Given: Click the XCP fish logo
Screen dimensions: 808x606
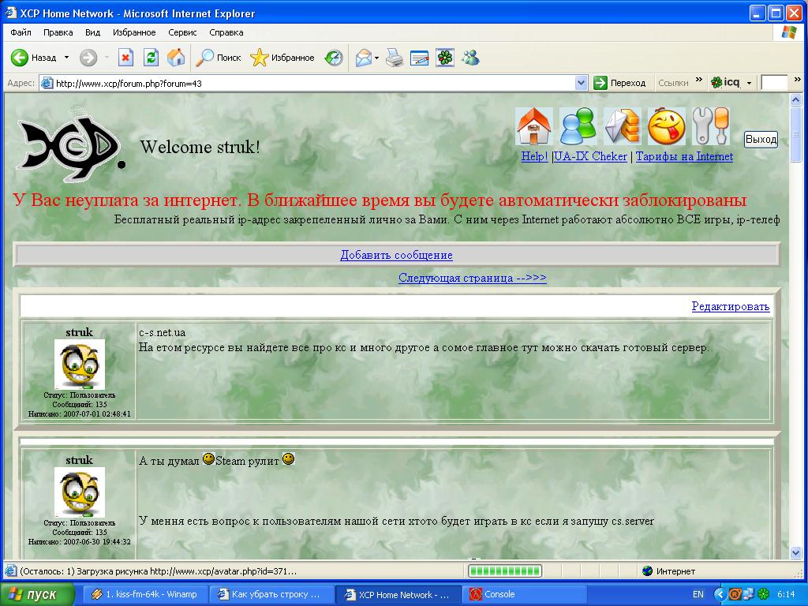Looking at the screenshot, I should pos(71,146).
